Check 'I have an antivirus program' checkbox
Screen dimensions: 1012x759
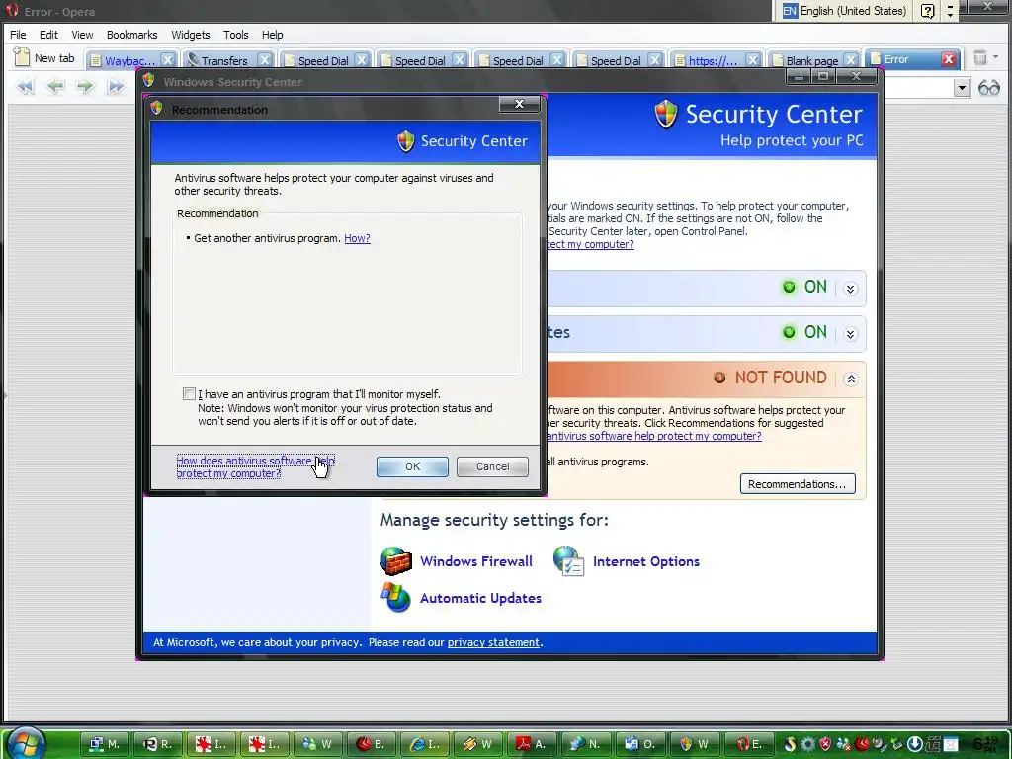(189, 393)
